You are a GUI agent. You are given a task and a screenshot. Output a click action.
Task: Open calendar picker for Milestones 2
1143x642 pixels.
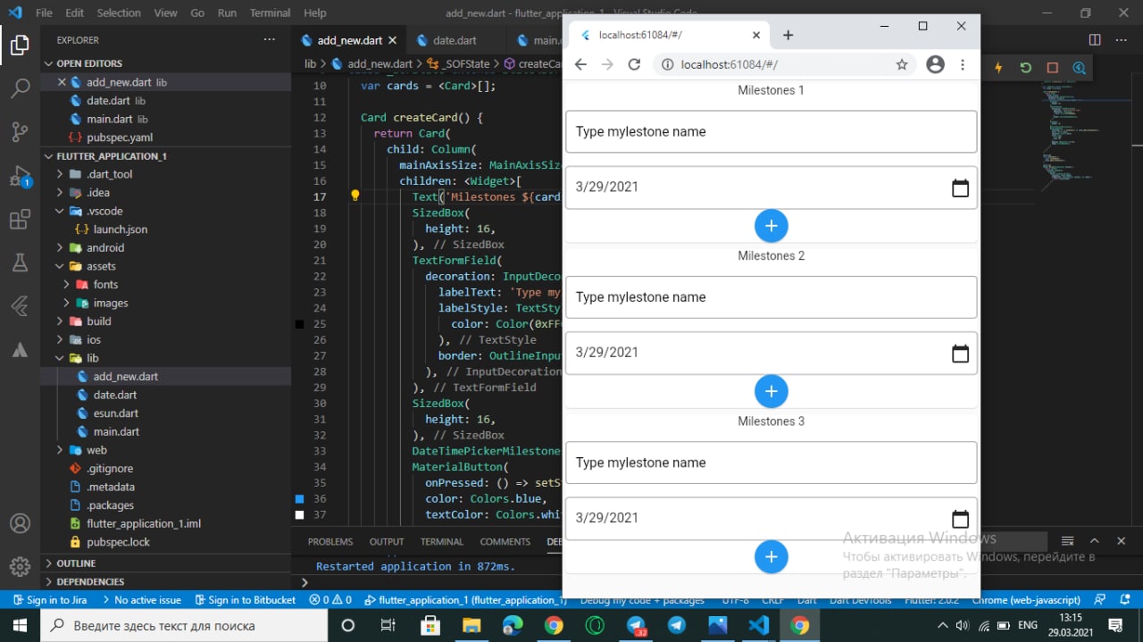click(960, 354)
